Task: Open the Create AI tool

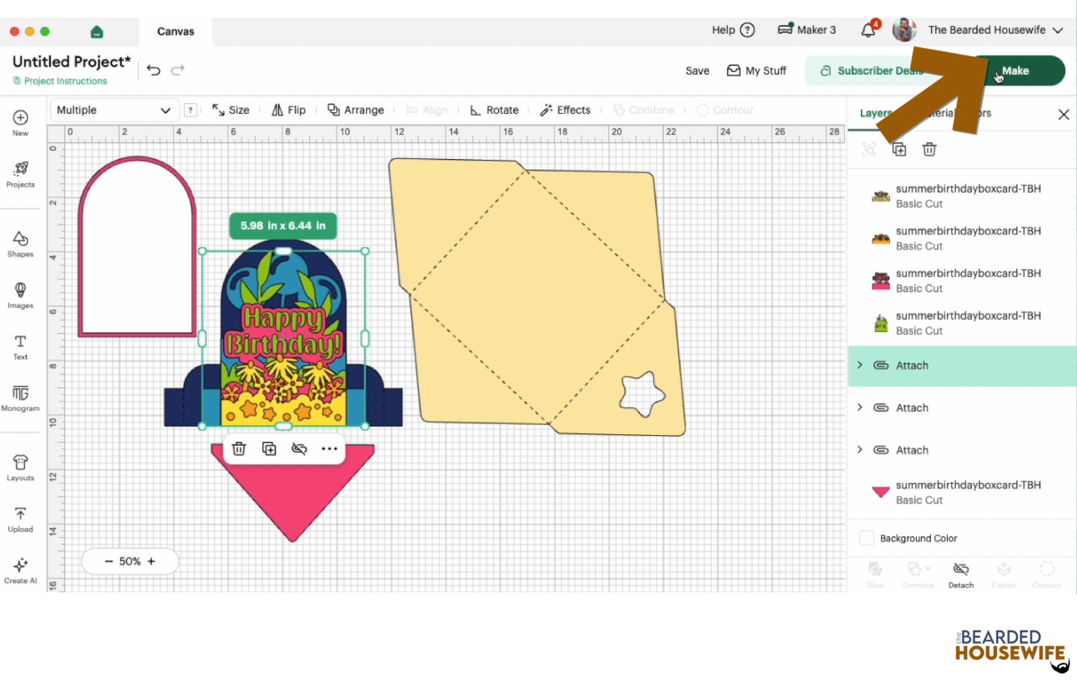Action: [x=20, y=570]
